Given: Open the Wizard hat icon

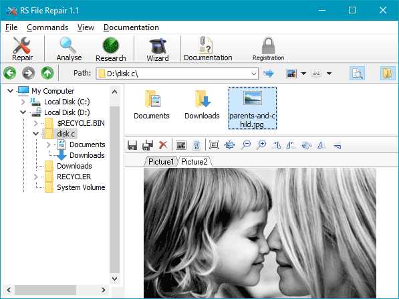Looking at the screenshot, I should [x=158, y=49].
